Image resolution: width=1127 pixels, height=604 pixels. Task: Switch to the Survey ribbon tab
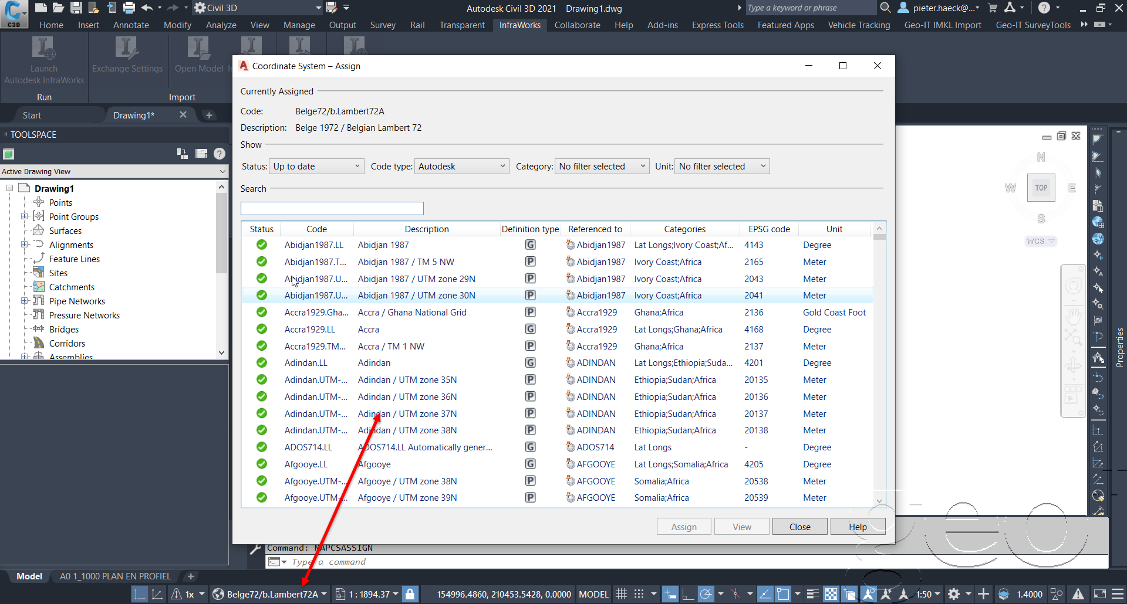383,25
